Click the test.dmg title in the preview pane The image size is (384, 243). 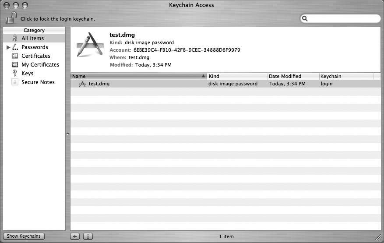(x=122, y=35)
